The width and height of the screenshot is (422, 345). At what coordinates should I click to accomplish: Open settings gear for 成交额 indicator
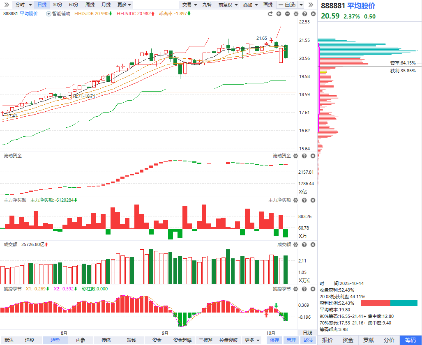coord(296,245)
